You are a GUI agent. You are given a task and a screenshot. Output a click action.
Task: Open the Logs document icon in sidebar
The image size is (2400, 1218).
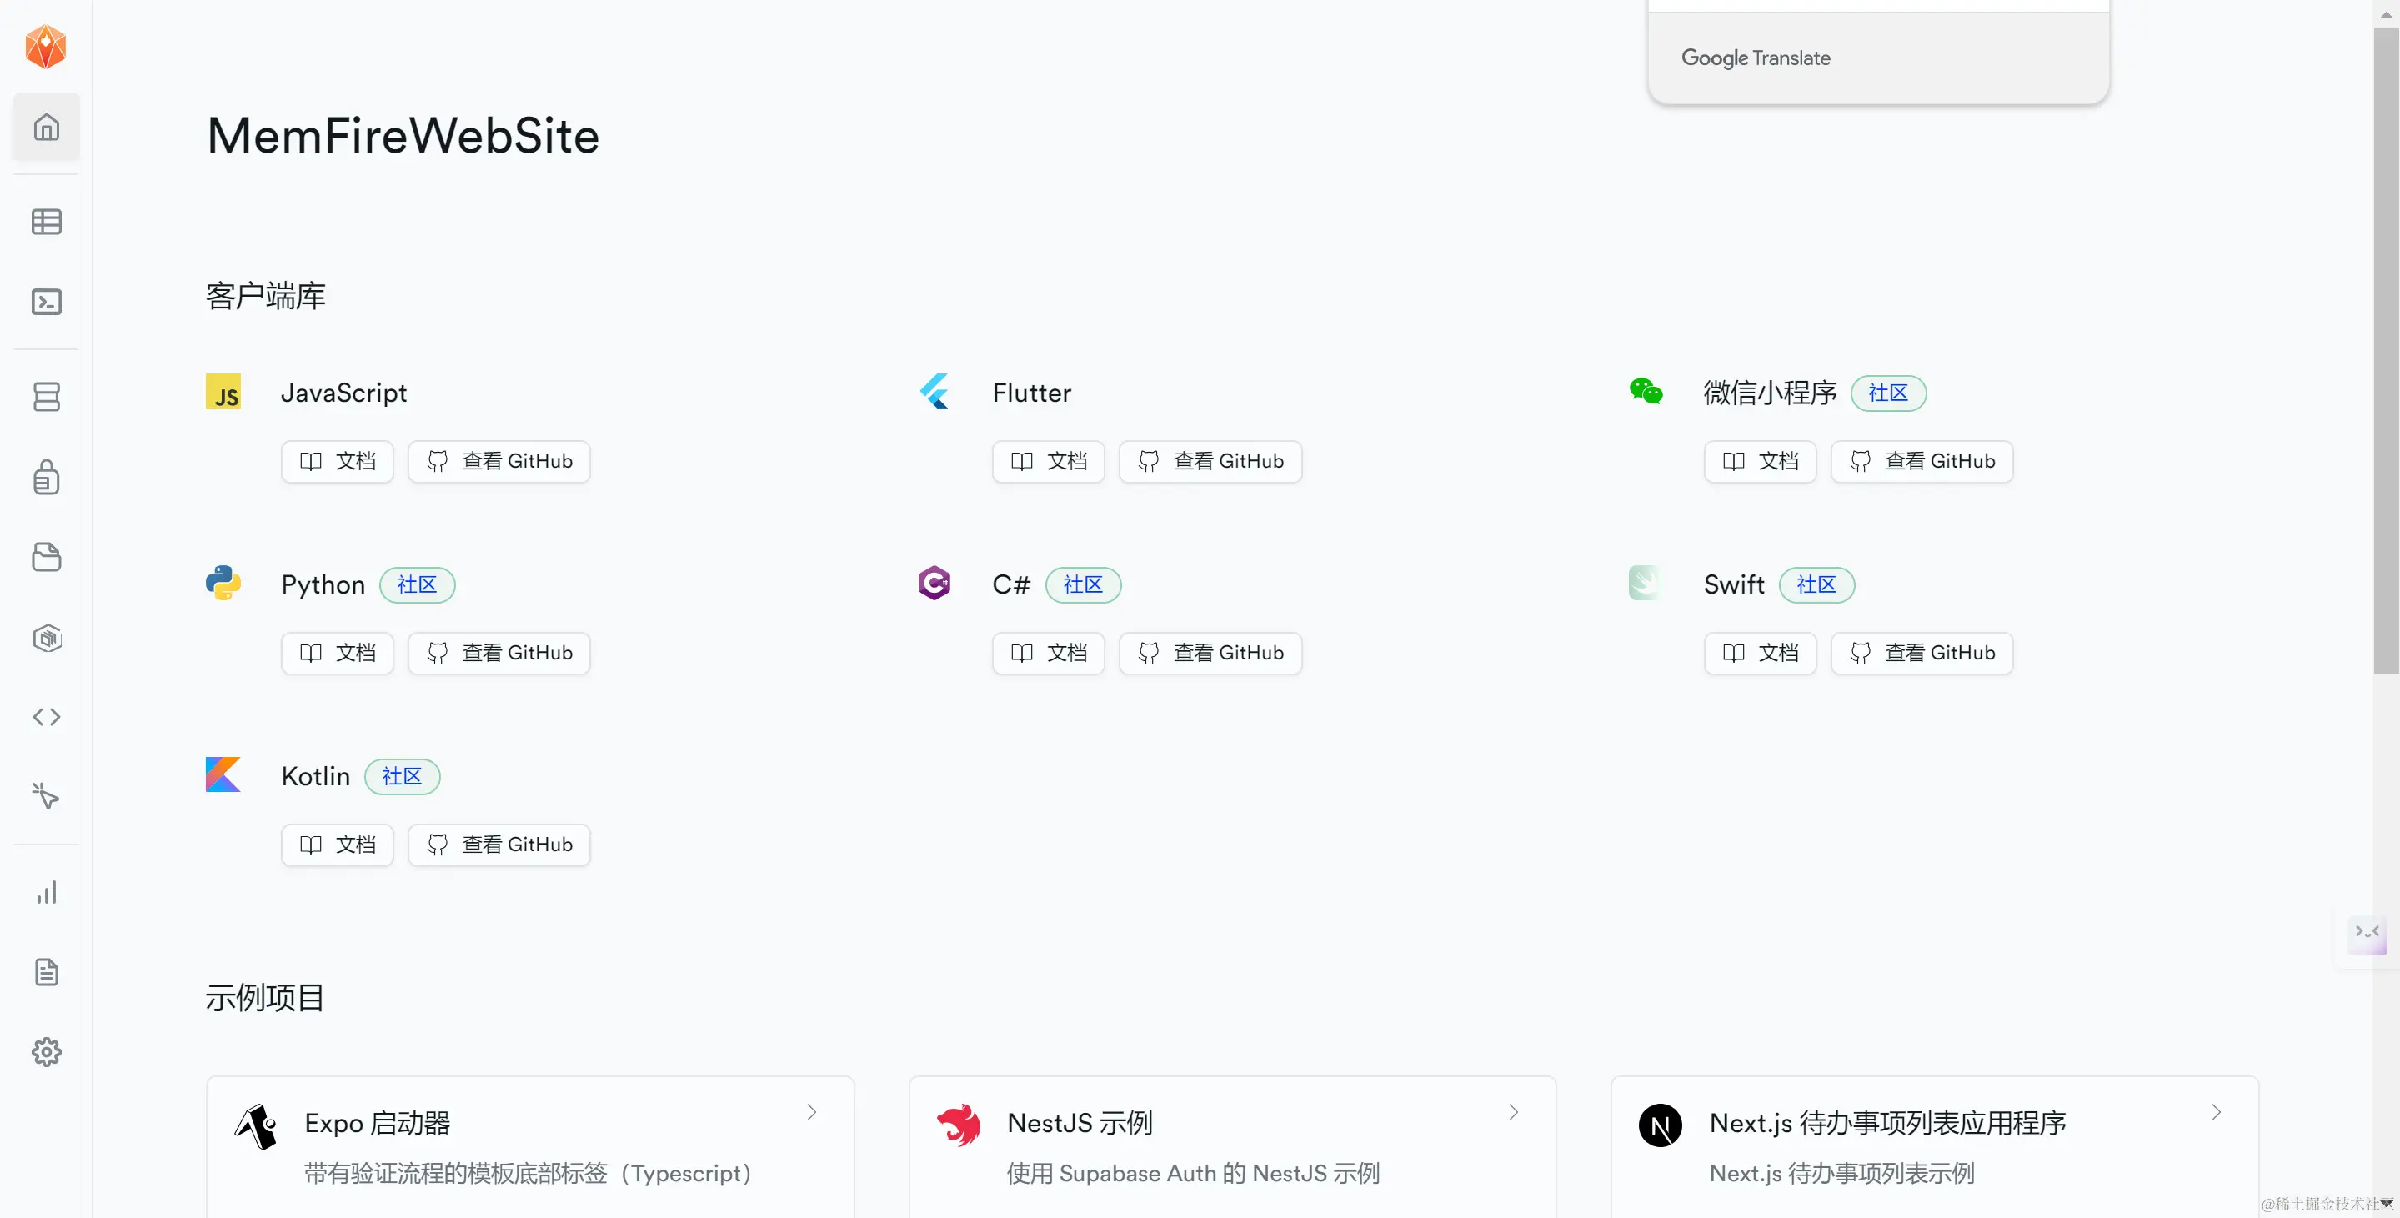coord(47,972)
